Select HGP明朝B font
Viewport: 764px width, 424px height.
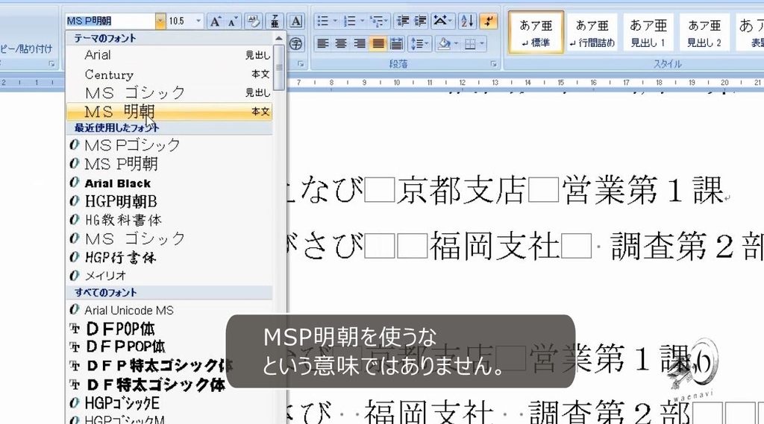(169, 201)
